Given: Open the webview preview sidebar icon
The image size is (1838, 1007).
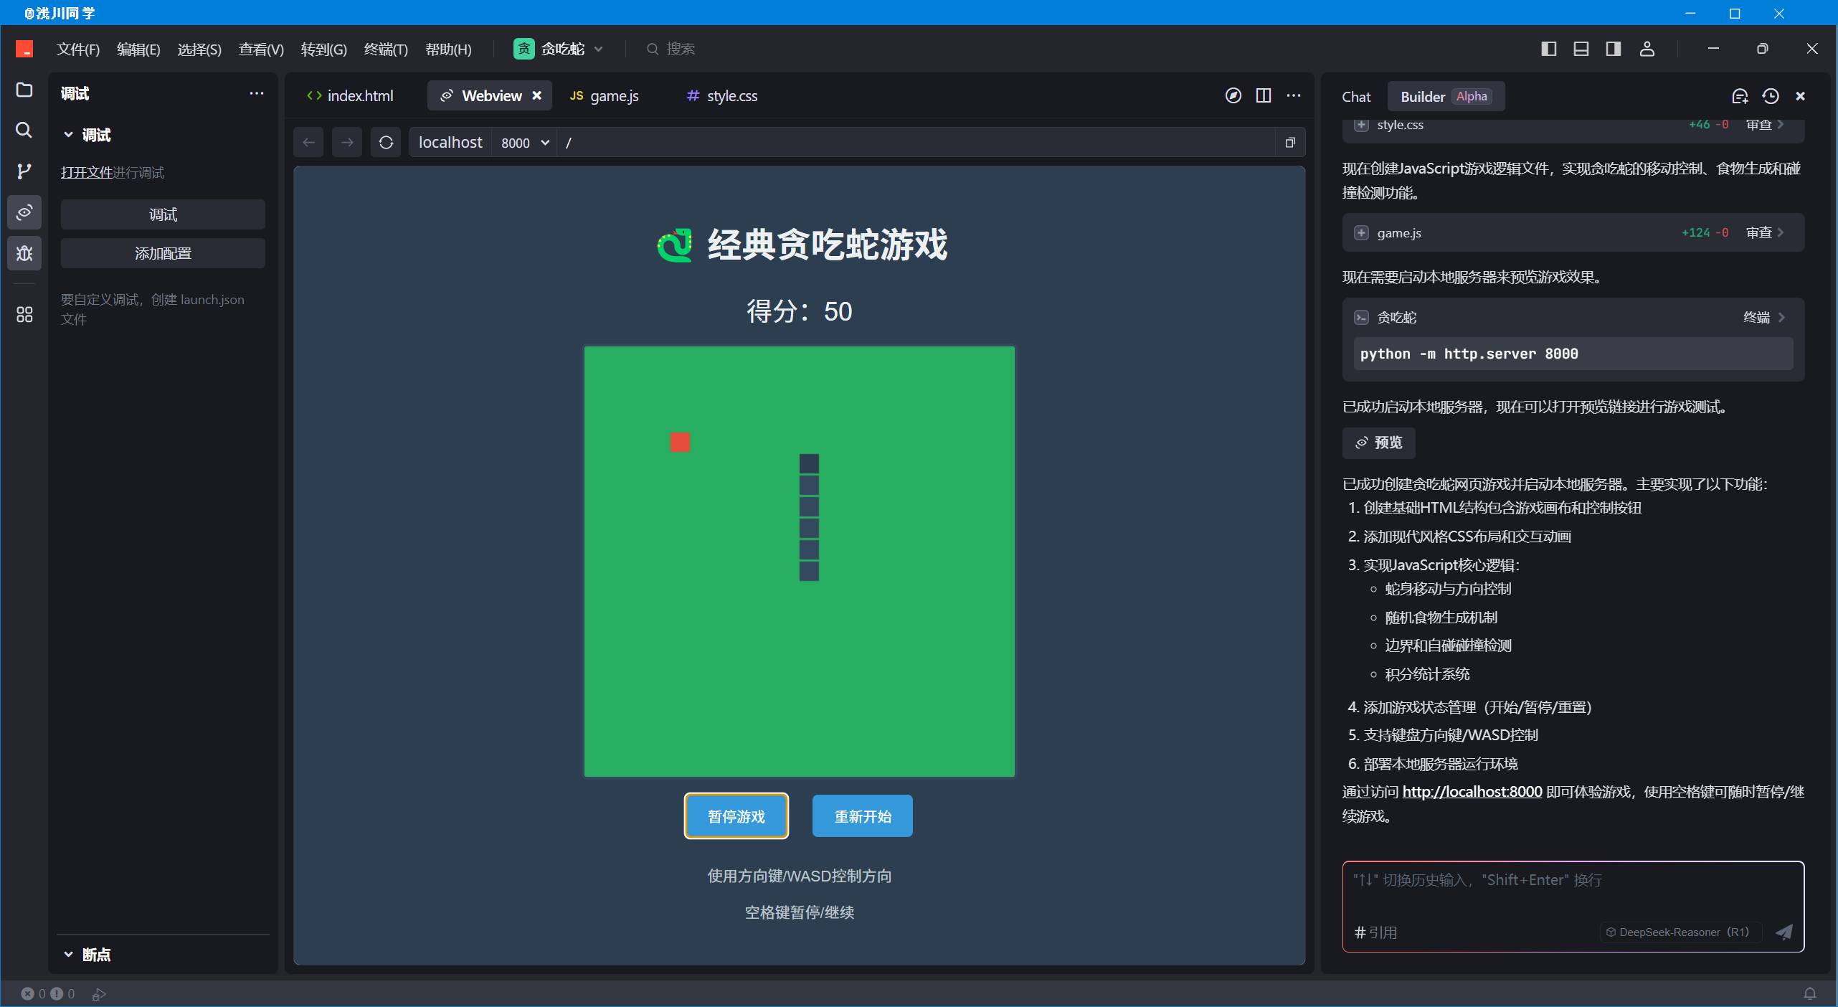Looking at the screenshot, I should click(x=24, y=212).
